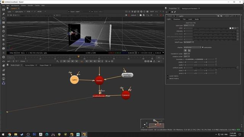The height and width of the screenshot is (137, 244).
Task: Open the Render menu
Action: 30,5
